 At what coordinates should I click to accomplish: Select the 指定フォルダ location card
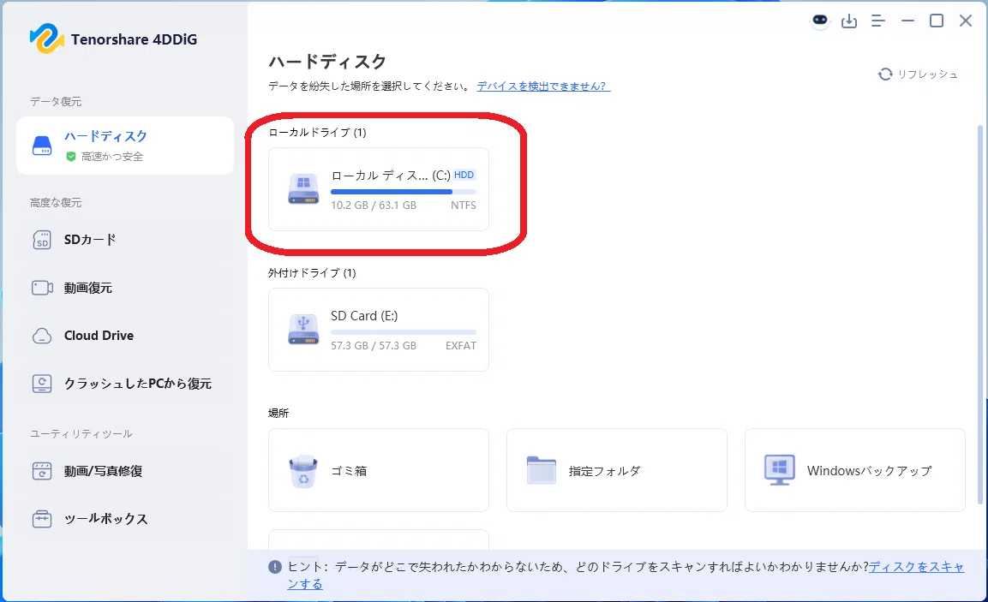coord(617,470)
